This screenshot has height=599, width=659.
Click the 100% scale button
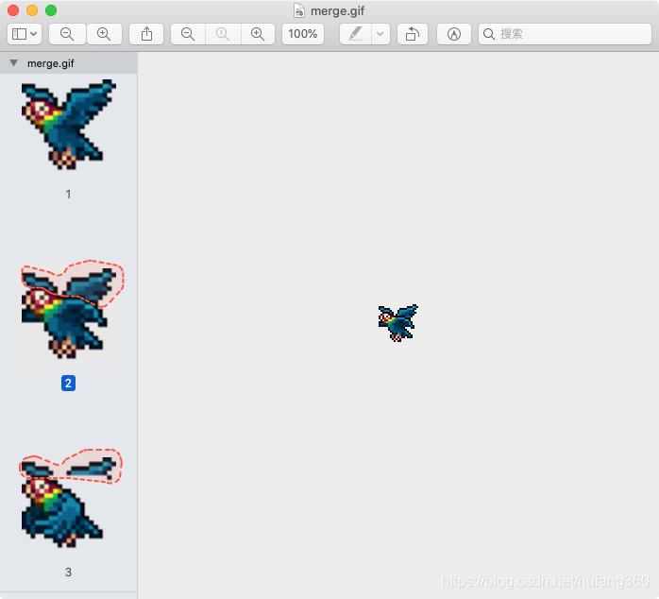click(x=303, y=34)
